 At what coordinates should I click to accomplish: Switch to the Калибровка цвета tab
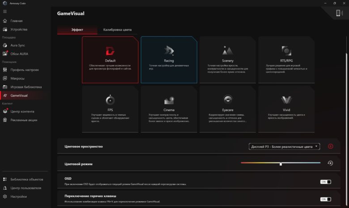tap(117, 30)
